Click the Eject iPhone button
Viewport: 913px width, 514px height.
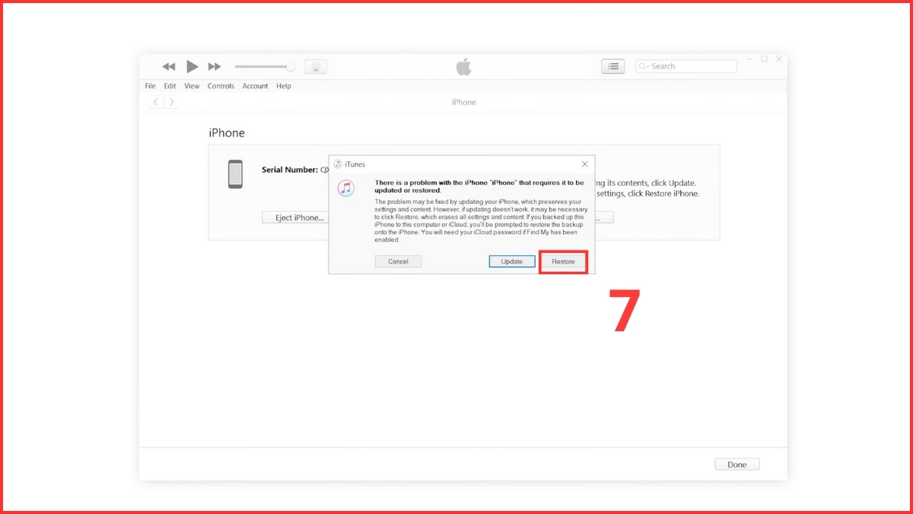295,217
